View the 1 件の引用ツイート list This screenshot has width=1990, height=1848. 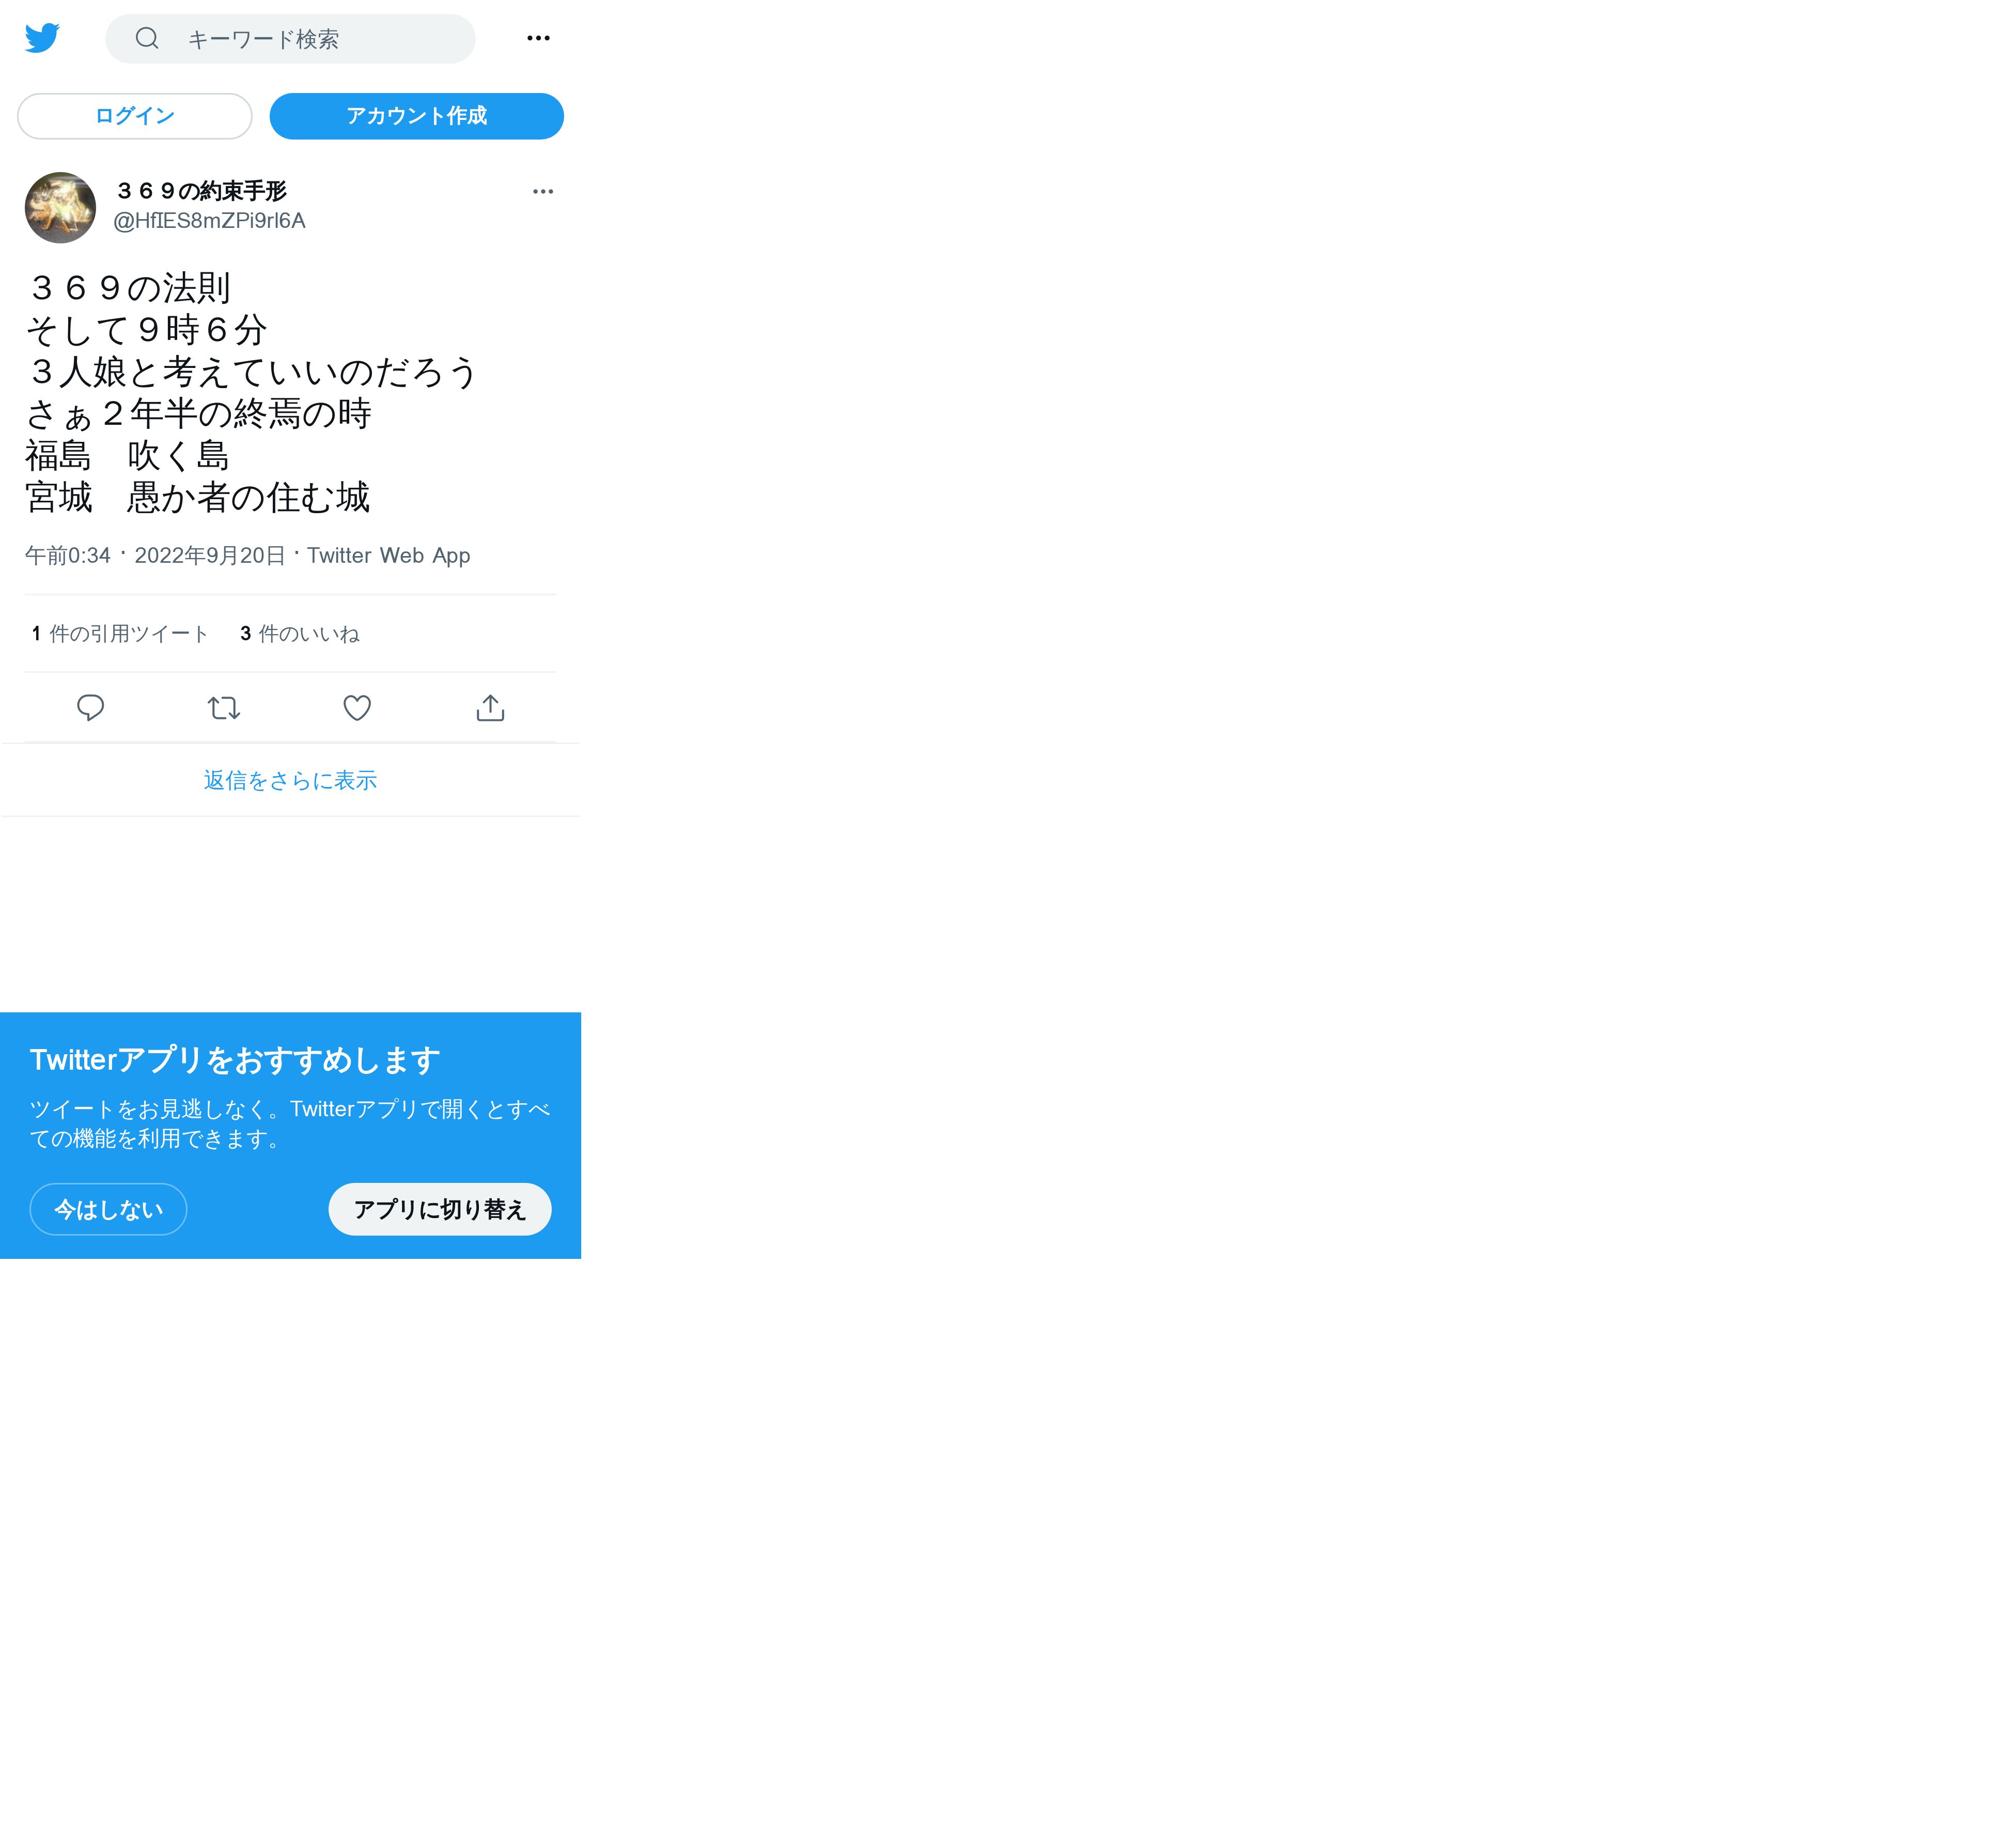click(120, 634)
